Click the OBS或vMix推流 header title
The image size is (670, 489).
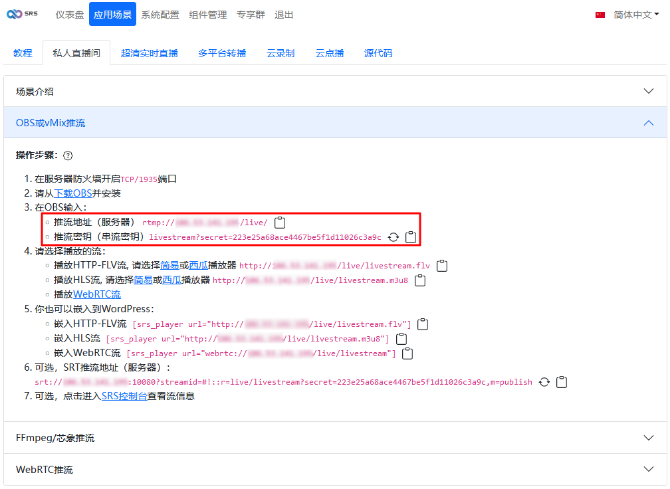51,123
